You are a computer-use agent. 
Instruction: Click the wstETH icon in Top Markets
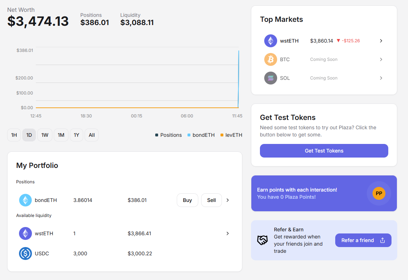[x=271, y=41]
